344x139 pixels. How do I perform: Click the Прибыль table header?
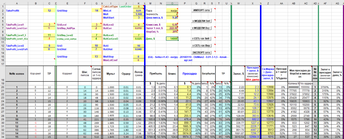155,74
